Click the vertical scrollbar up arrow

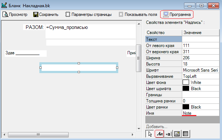139,24
